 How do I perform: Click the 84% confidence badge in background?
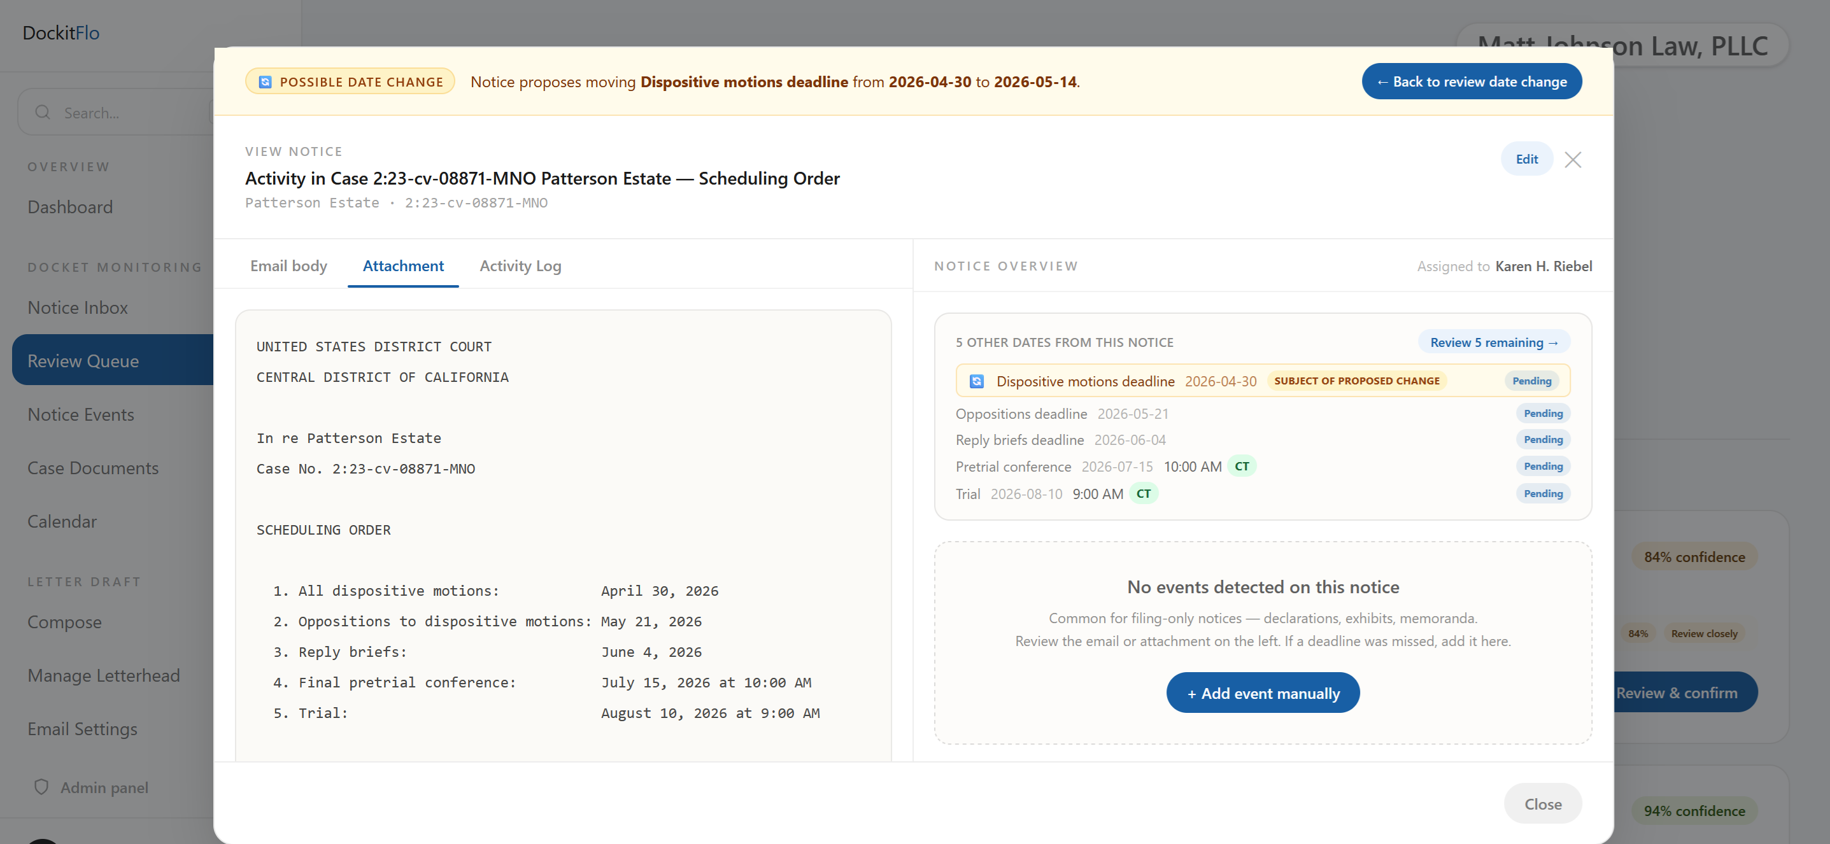tap(1694, 557)
